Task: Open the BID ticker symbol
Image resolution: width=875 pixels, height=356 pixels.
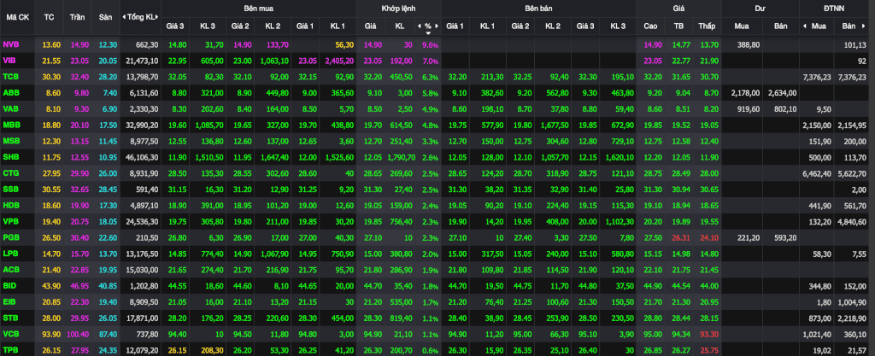Action: point(9,286)
